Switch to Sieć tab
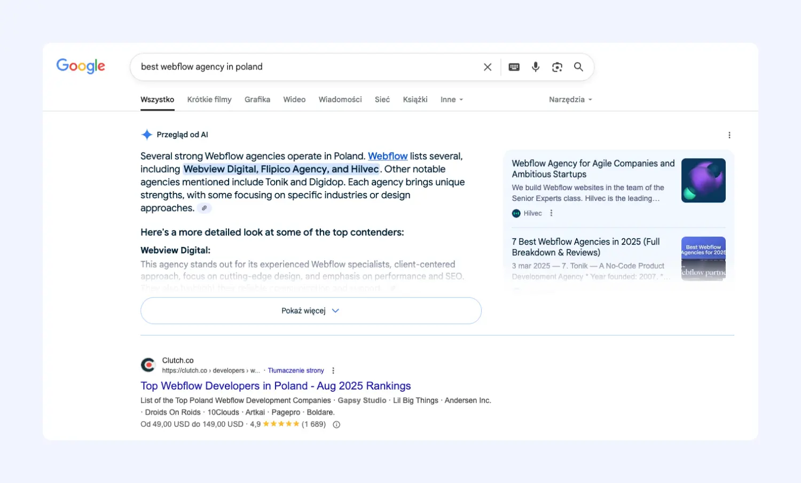This screenshot has height=483, width=801. pyautogui.click(x=382, y=99)
